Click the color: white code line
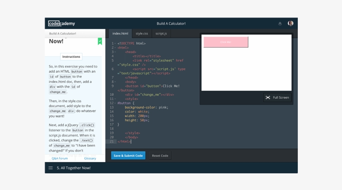 137,112
